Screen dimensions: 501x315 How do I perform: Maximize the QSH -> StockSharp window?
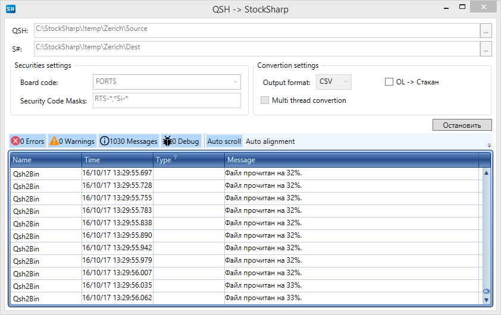pos(462,7)
